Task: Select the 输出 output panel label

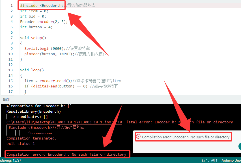Action: point(7,100)
